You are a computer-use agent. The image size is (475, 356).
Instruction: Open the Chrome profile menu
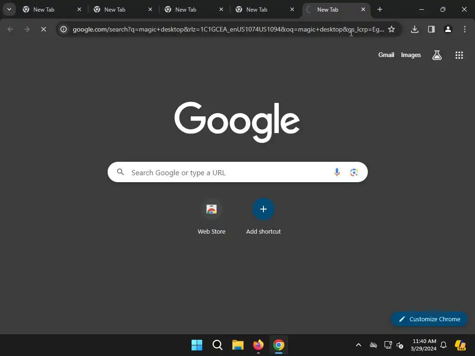click(448, 29)
